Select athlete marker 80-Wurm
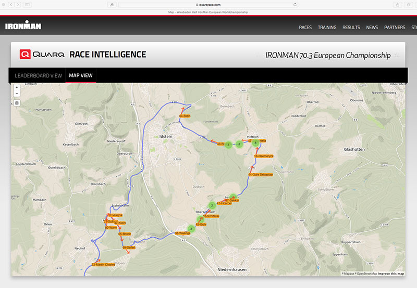Image resolution: width=417 pixels, height=288 pixels. pos(111,228)
